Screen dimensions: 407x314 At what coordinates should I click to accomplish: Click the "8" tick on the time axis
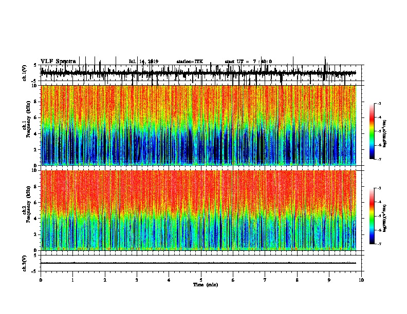pyautogui.click(x=297, y=280)
